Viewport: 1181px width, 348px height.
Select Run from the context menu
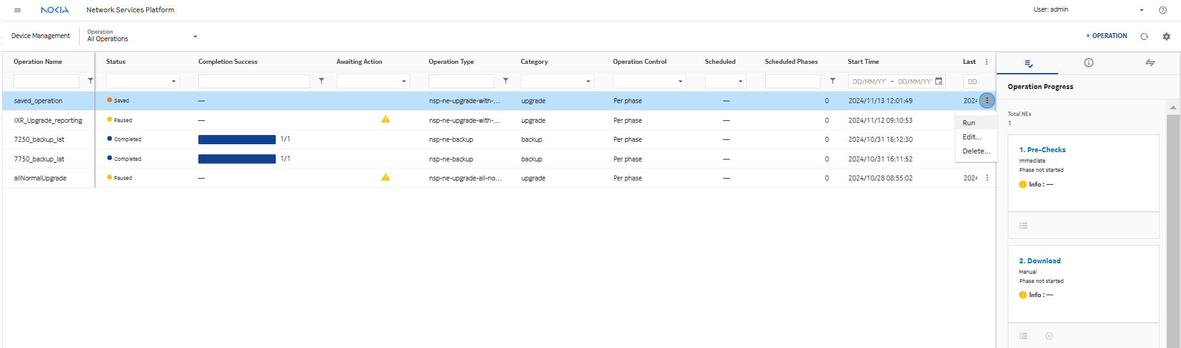tap(969, 123)
